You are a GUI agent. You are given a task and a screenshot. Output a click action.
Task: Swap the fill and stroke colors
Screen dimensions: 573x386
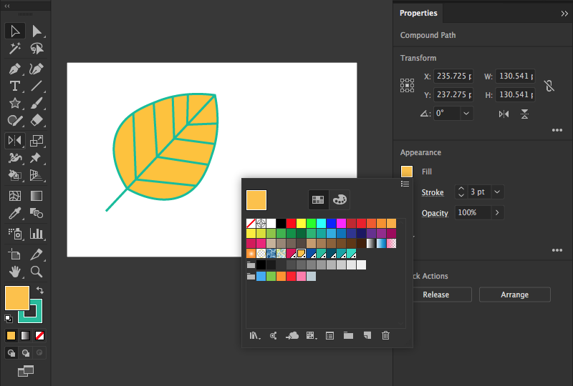pos(40,290)
